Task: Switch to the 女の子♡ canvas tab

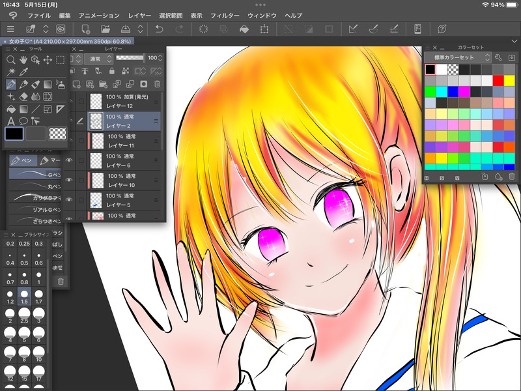Action: coord(68,41)
